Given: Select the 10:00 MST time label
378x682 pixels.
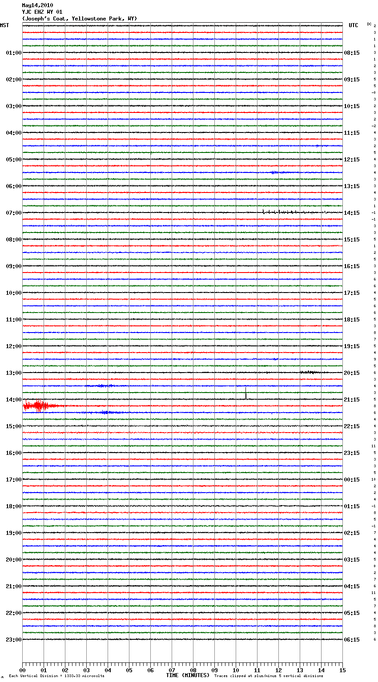Looking at the screenshot, I should 14,293.
